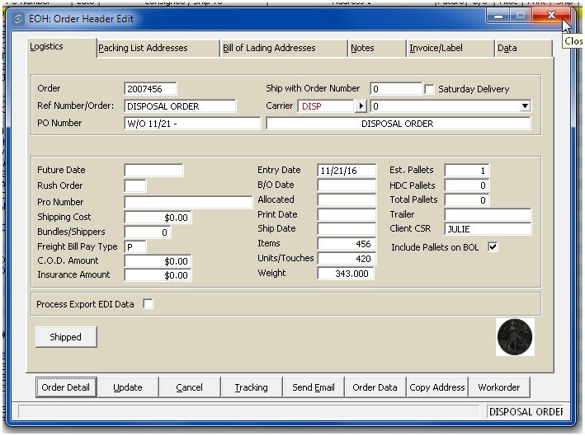The height and width of the screenshot is (436, 585).
Task: Click the HDC Pallets field
Action: (x=467, y=185)
